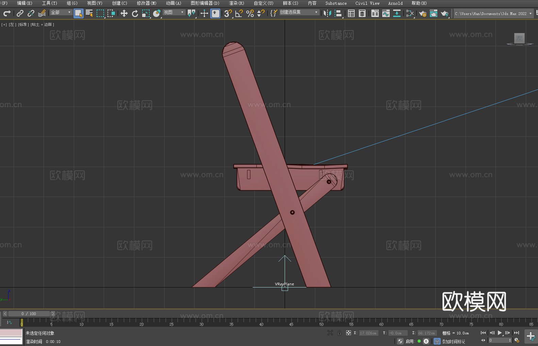This screenshot has height=346, width=538.
Task: Click Select and Manipulate icon
Action: tap(204, 13)
